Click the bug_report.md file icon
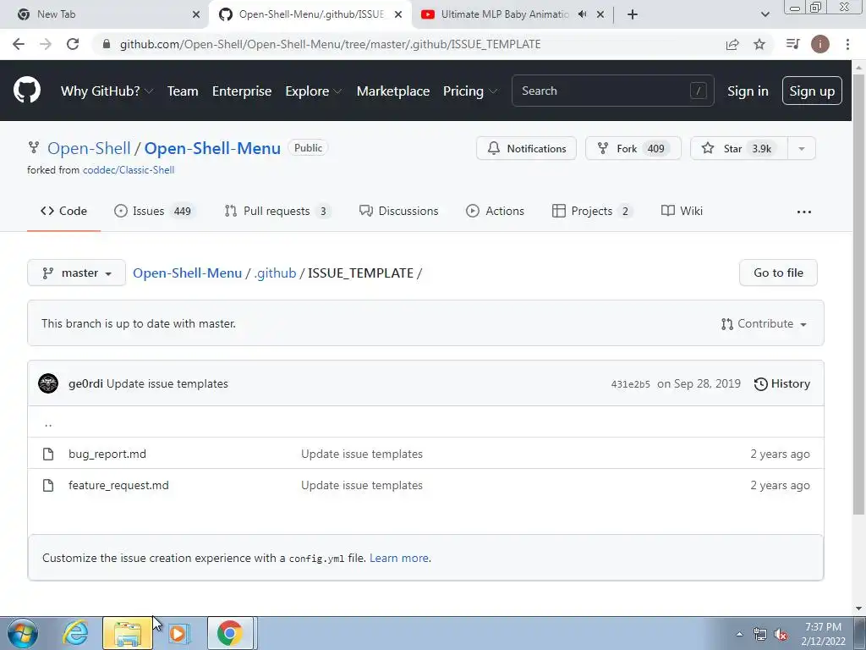Image resolution: width=866 pixels, height=650 pixels. 48,454
